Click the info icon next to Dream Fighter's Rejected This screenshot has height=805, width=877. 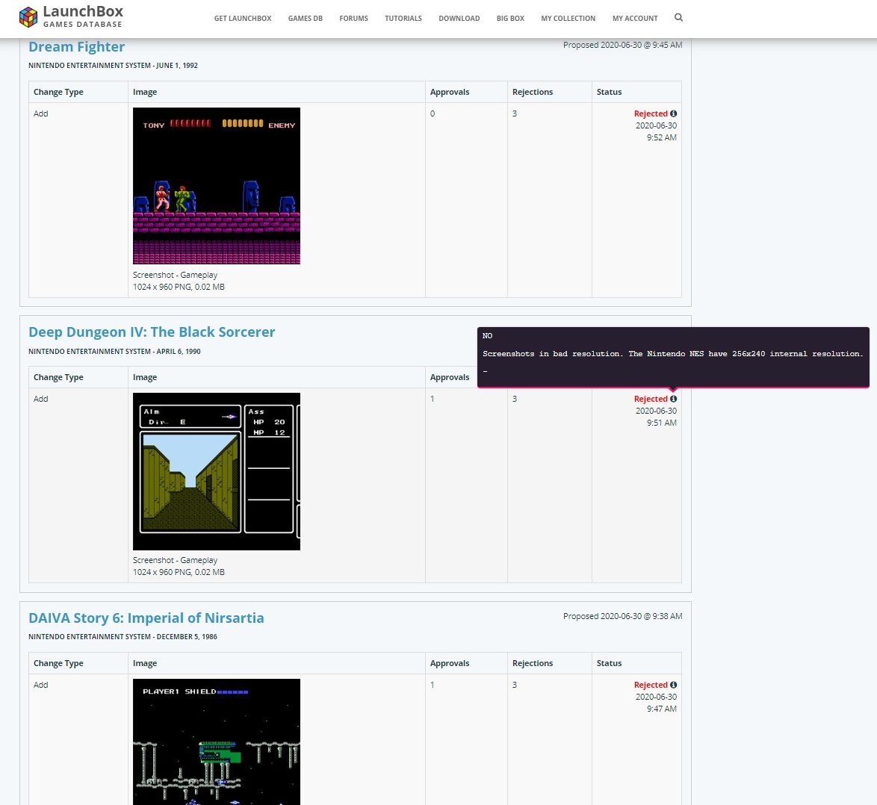pyautogui.click(x=673, y=114)
